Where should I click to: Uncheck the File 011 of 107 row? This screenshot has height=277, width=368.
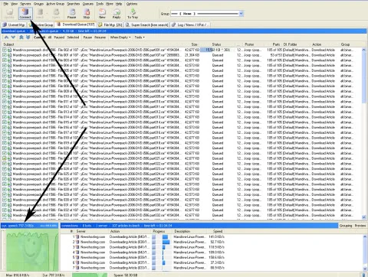point(5,102)
